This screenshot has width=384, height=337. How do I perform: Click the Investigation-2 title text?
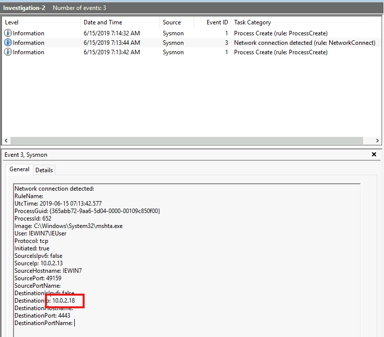point(24,8)
